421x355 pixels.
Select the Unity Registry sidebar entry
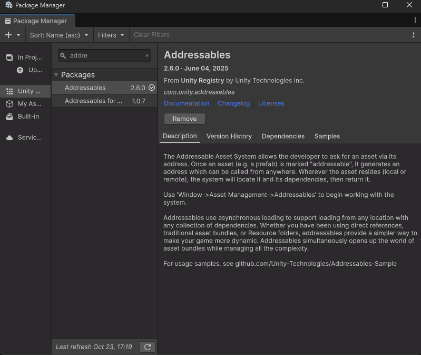tap(25, 91)
